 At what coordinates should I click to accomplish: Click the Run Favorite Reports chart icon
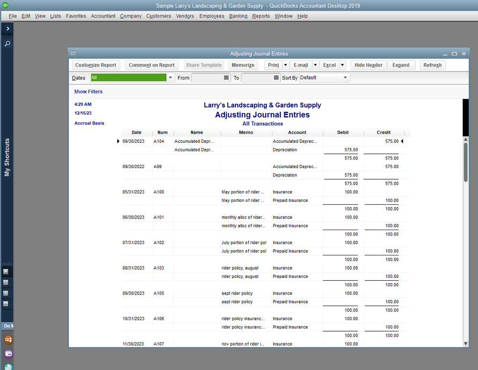6,293
